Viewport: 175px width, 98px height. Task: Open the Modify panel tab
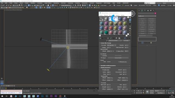coord(142,11)
